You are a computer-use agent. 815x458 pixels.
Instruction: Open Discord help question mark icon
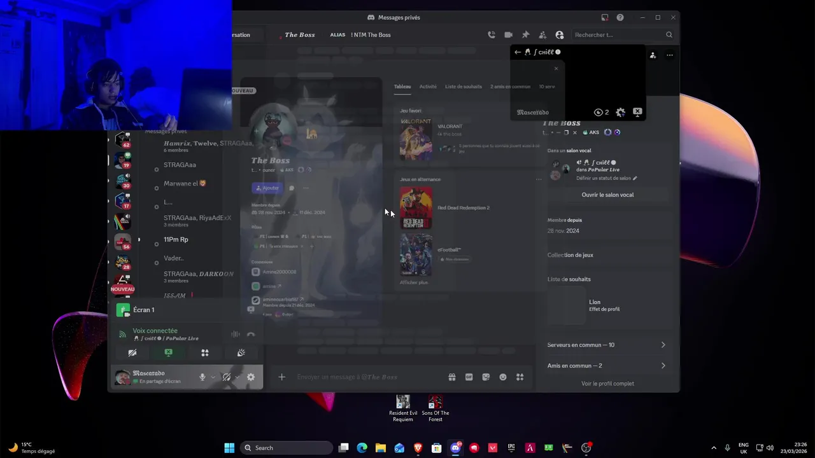click(620, 17)
